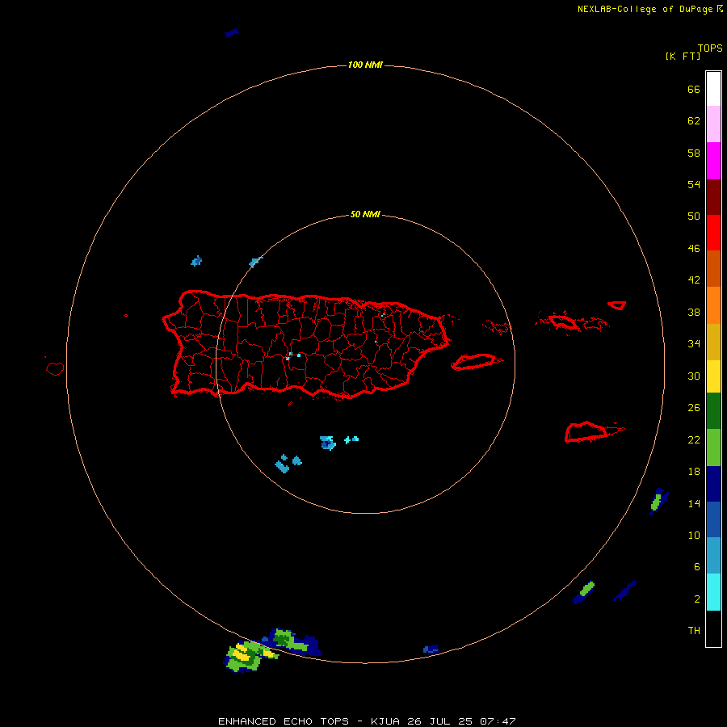
Task: Click the "22" legend value
Action: coord(694,439)
